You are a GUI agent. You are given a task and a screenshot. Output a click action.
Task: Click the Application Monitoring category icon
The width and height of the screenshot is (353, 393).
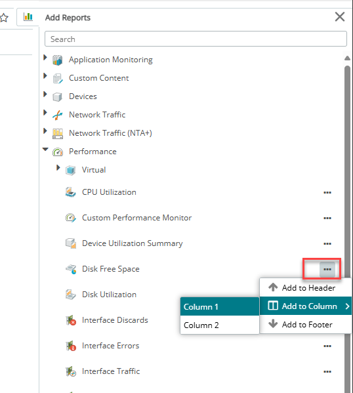click(58, 60)
